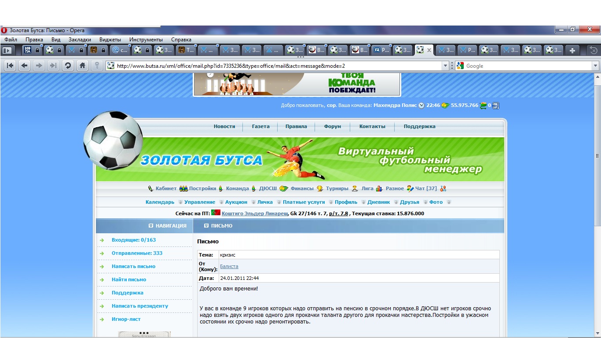Open the Закладки menu
This screenshot has width=601, height=338.
[79, 40]
